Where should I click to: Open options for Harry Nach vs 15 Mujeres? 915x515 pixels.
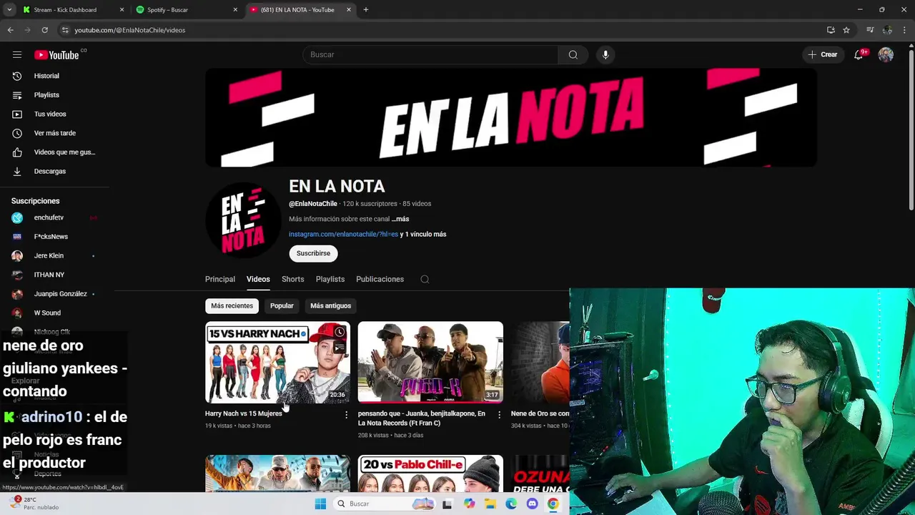coord(347,415)
